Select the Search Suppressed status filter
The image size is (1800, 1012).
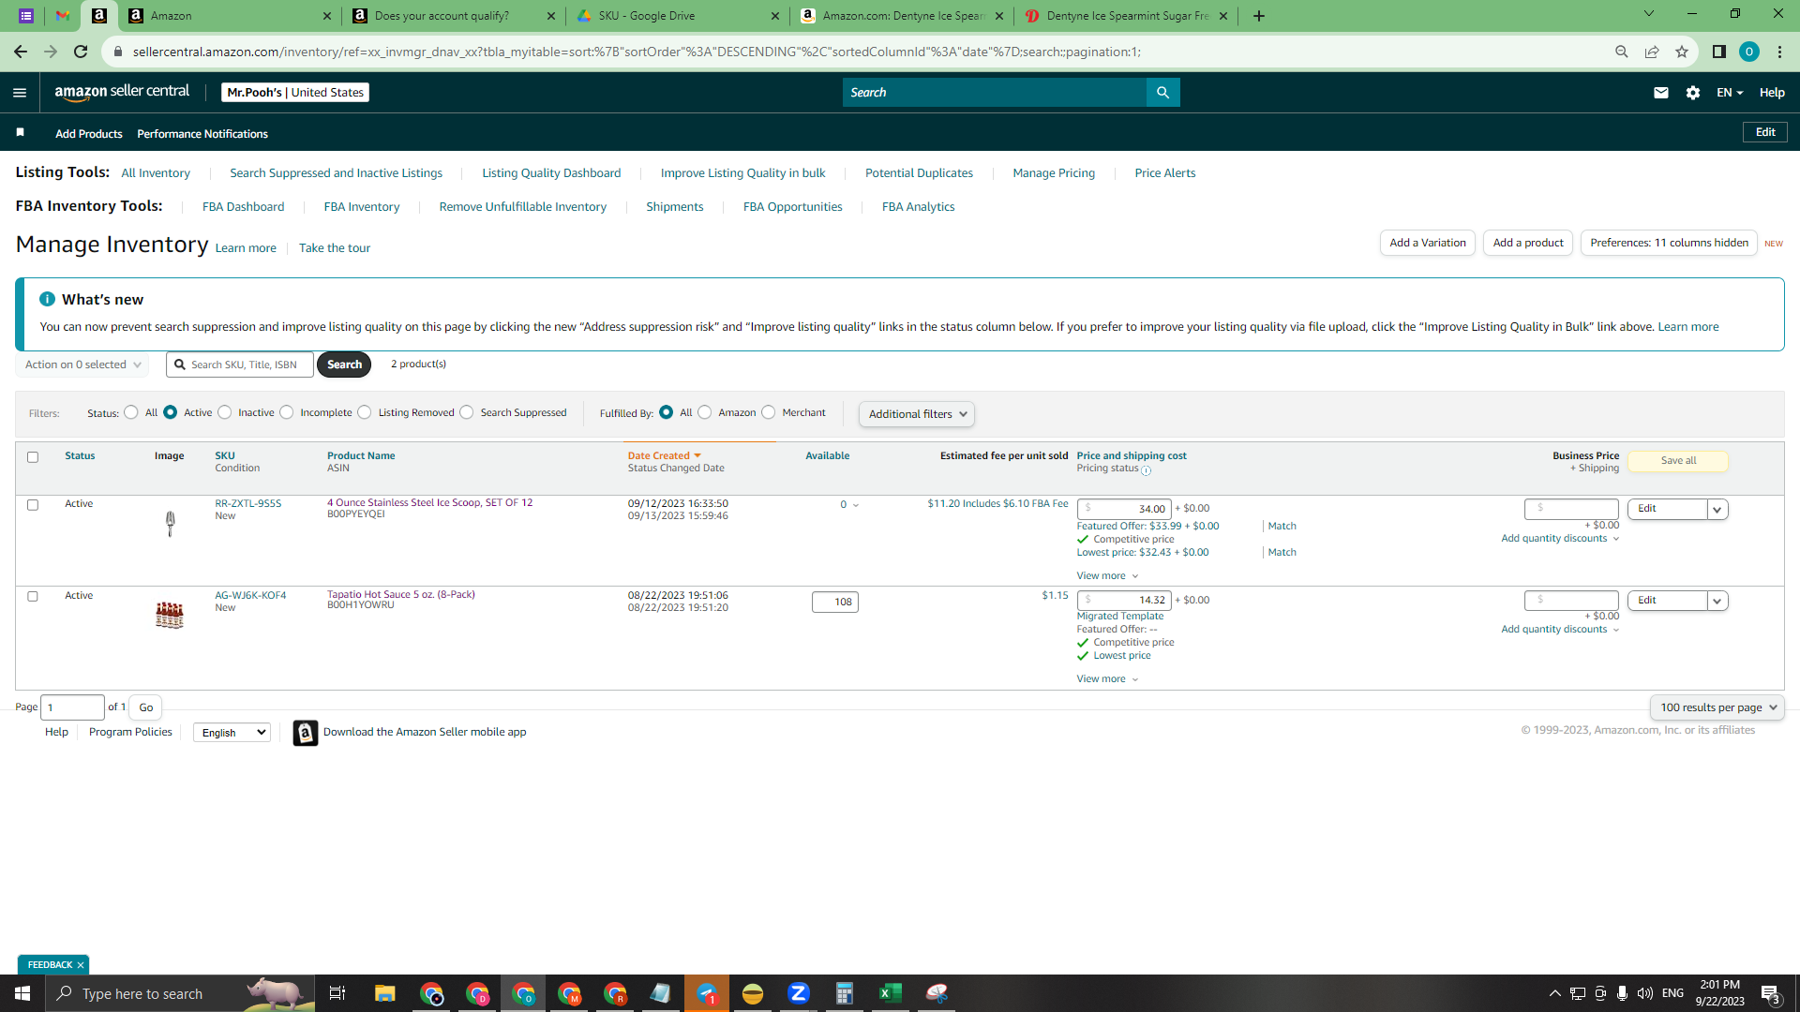point(467,412)
